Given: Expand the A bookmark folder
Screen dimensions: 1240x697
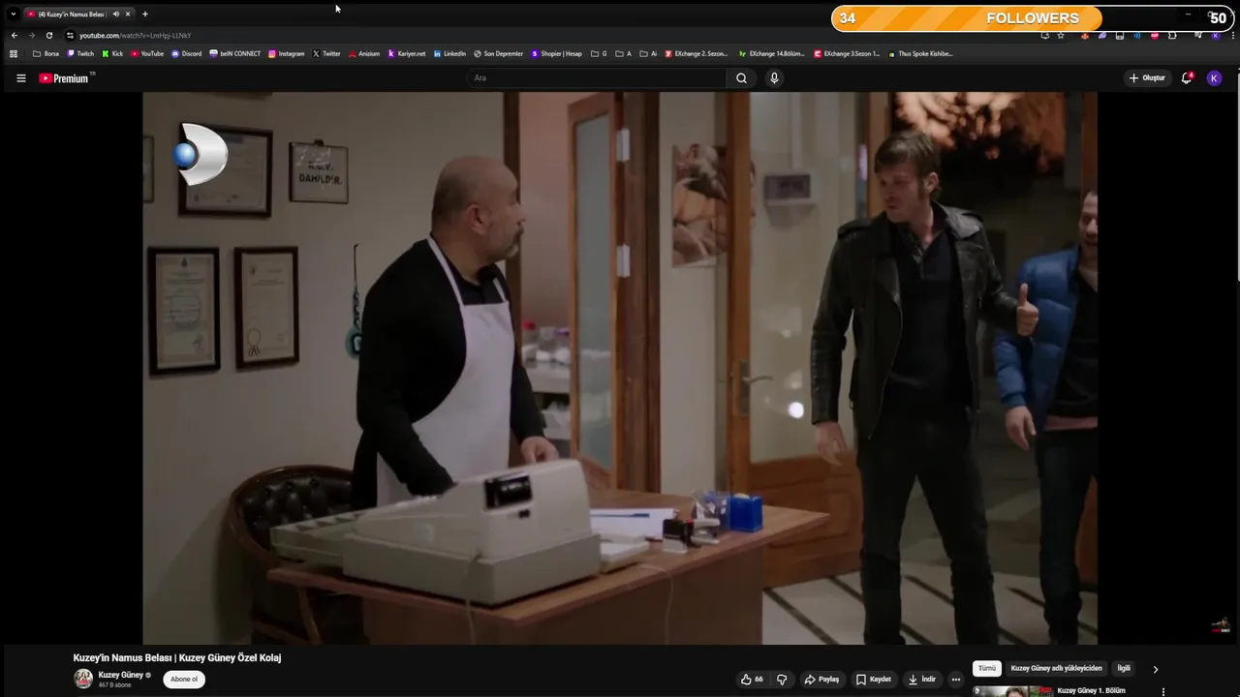Looking at the screenshot, I should point(624,54).
